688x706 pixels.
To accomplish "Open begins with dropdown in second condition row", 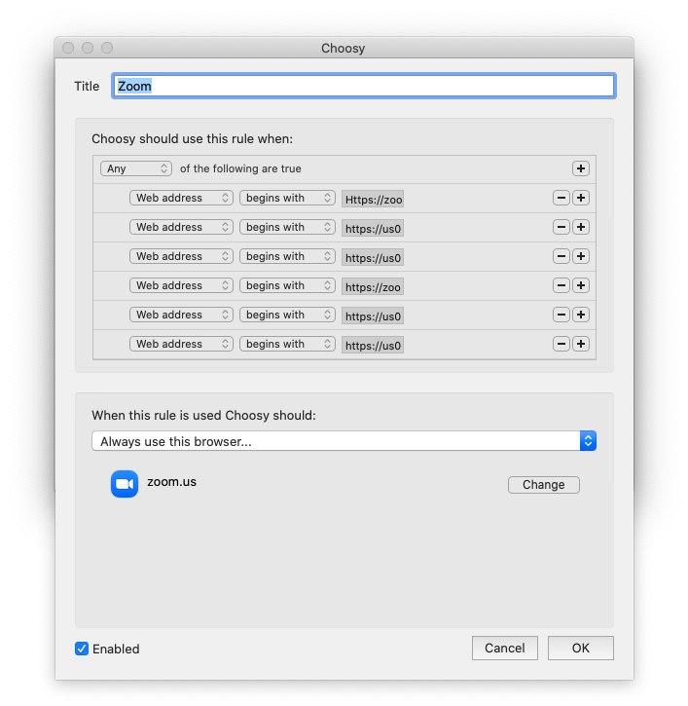I will click(x=287, y=227).
